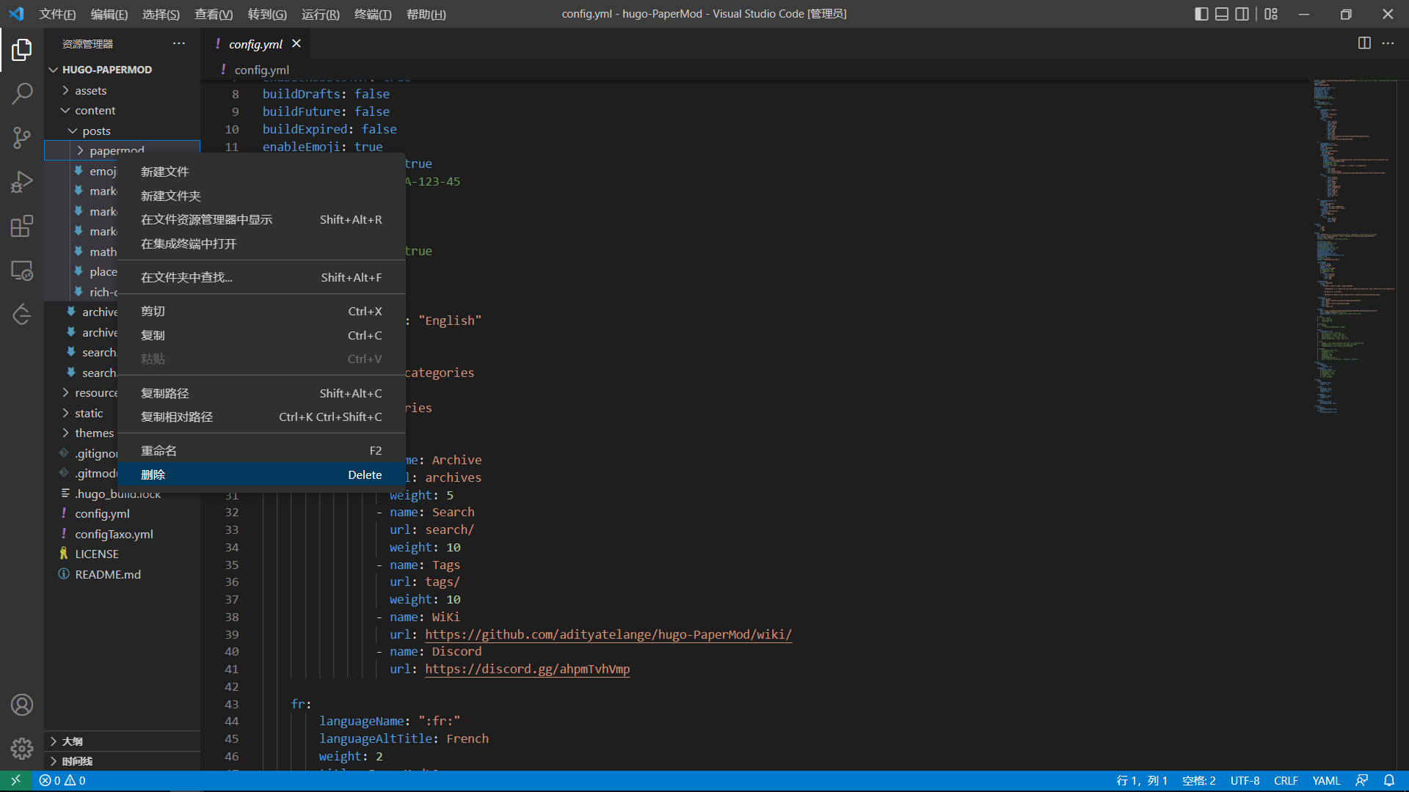Open the Manage gear icon
Image resolution: width=1409 pixels, height=792 pixels.
click(x=22, y=748)
